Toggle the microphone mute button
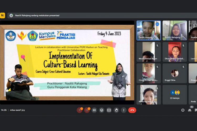The width and height of the screenshot is (197, 131). pyautogui.click(x=80, y=110)
